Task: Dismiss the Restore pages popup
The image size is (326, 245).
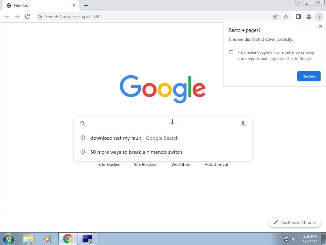Action: pyautogui.click(x=320, y=26)
